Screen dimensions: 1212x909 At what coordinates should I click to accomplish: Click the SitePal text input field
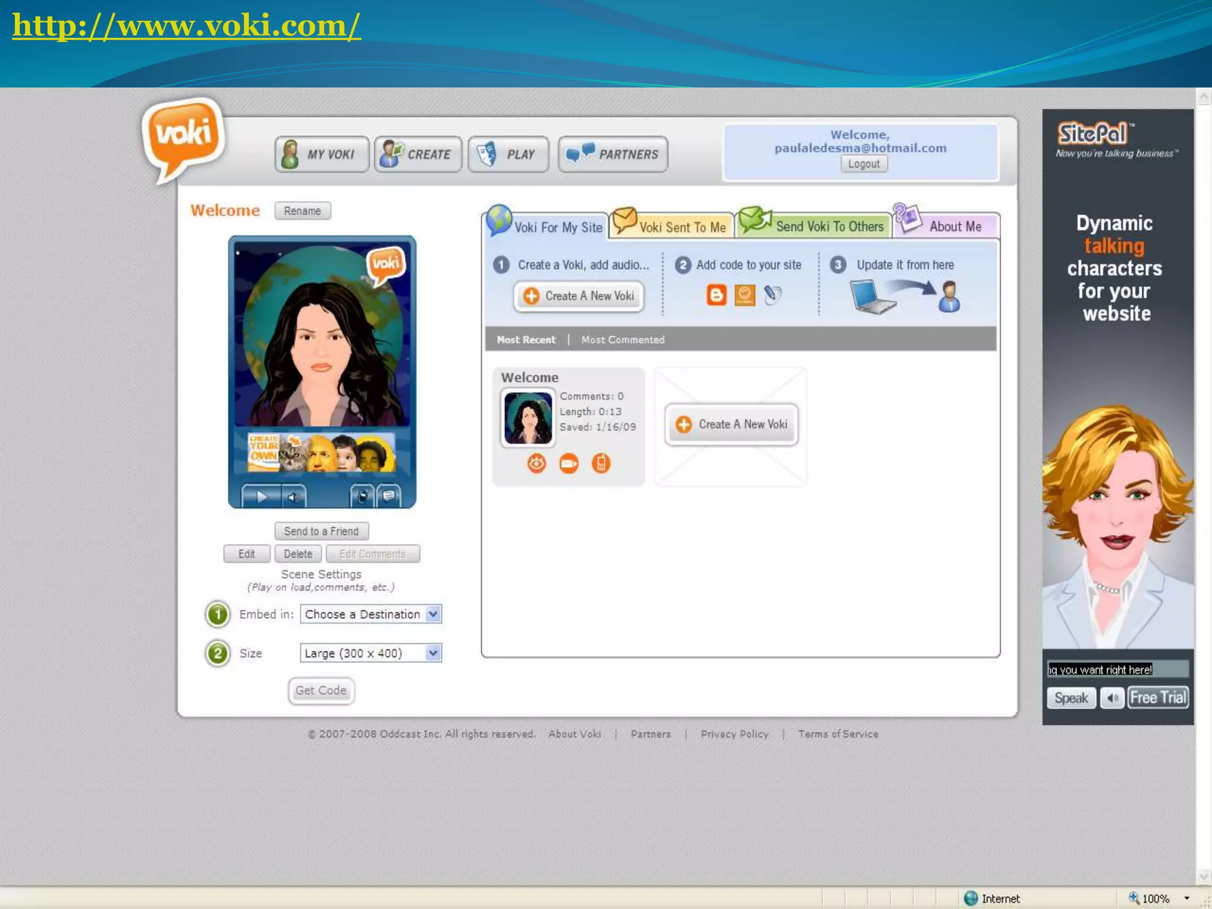[1117, 669]
